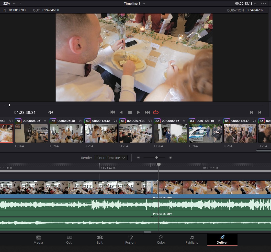Click clip number badge 80
The image size is (271, 252).
(88, 121)
